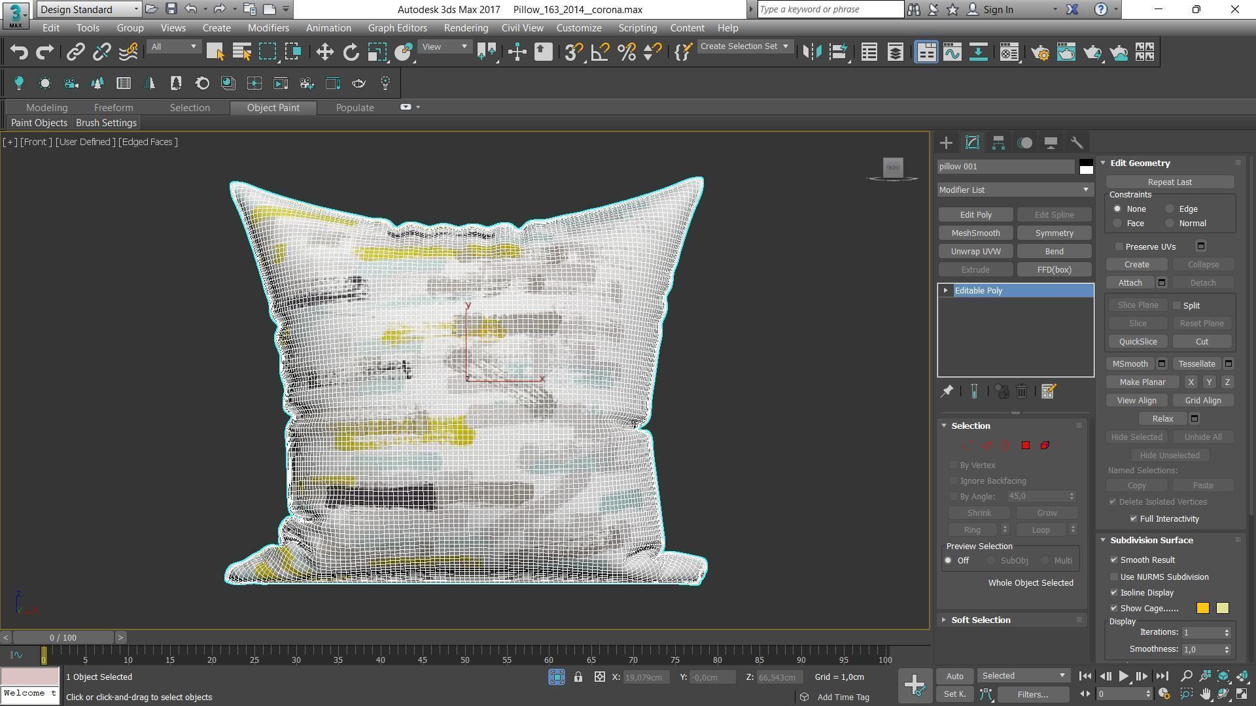Click the Undo arrow in main toolbar
This screenshot has height=706, width=1256.
(19, 52)
